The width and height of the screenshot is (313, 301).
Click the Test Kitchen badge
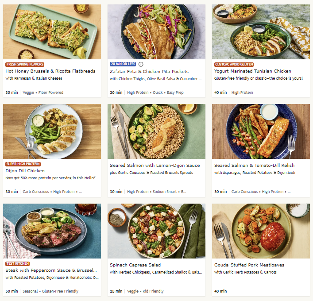18,263
